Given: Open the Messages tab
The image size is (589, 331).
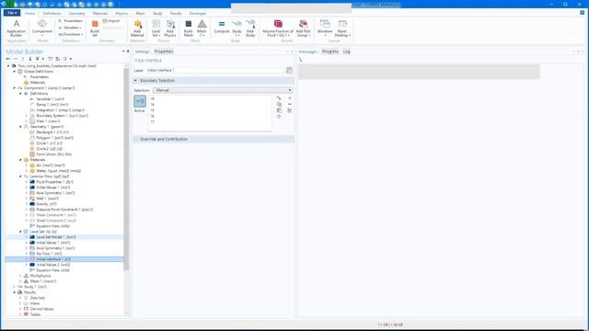Looking at the screenshot, I should point(308,51).
